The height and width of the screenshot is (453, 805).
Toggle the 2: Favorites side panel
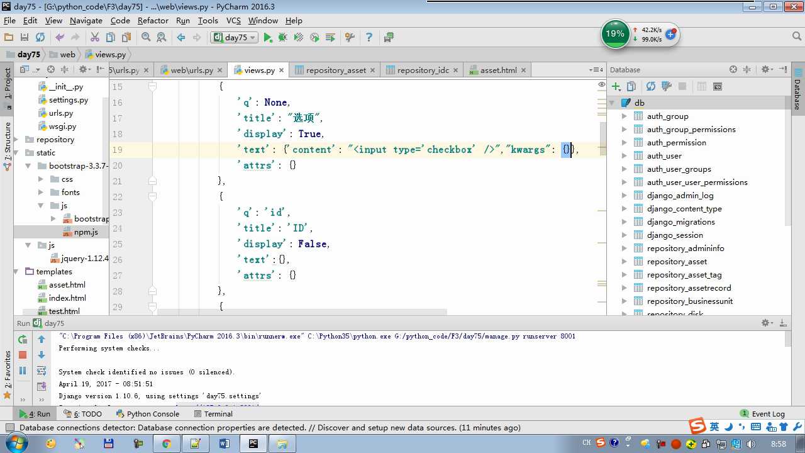(8, 374)
